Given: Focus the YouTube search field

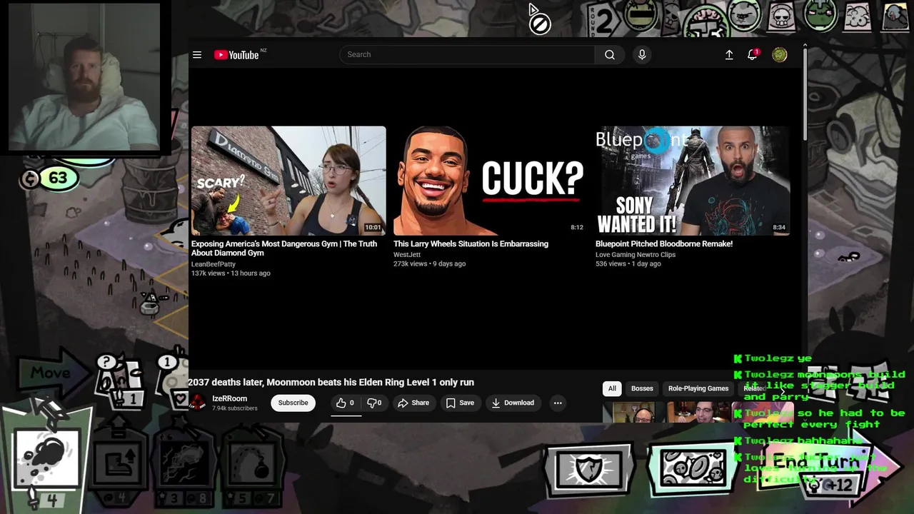Looking at the screenshot, I should click(x=467, y=55).
